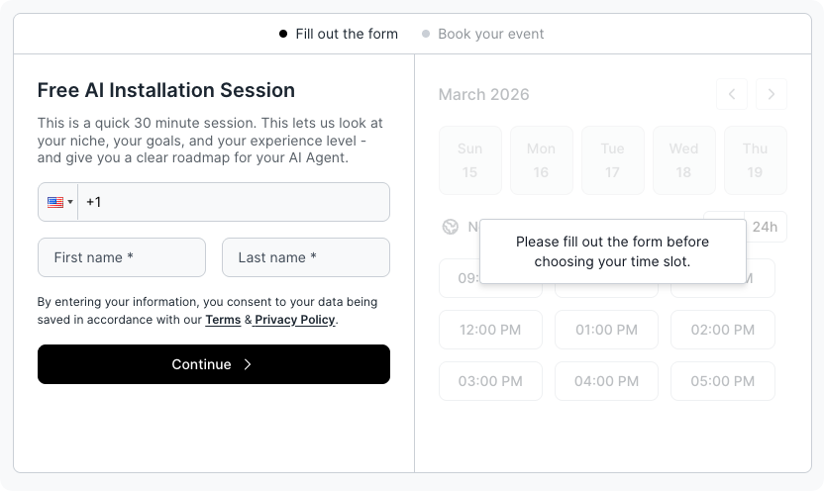Pick Tuesday 17 in calendar
Image resolution: width=824 pixels, height=491 pixels.
(612, 160)
